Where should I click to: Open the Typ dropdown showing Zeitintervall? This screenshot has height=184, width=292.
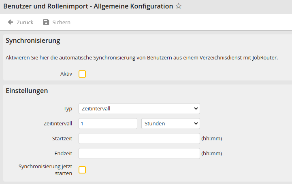coord(139,108)
